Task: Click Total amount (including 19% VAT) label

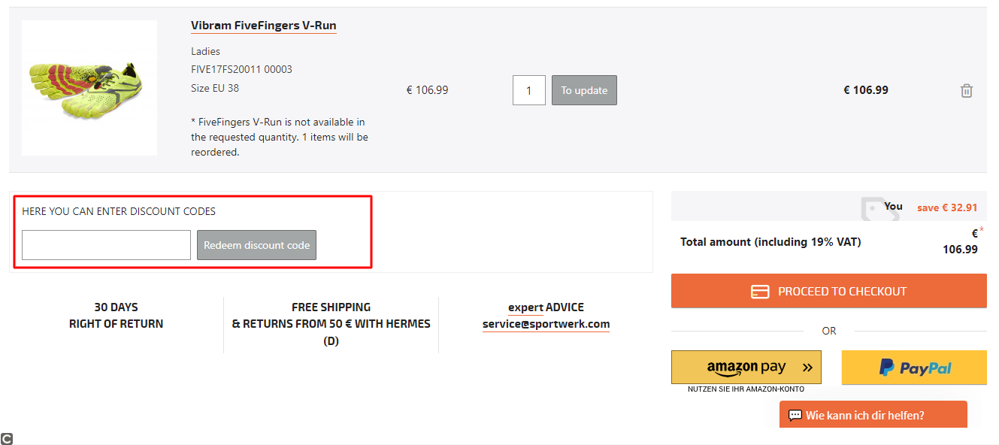Action: click(770, 242)
